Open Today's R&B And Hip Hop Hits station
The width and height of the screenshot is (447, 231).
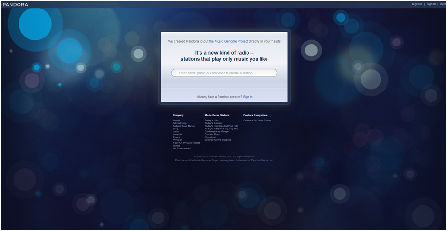221,129
